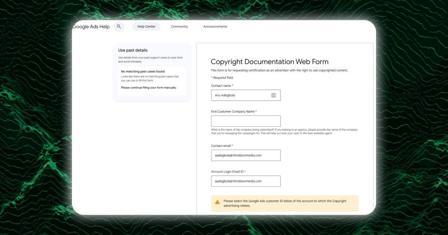The height and width of the screenshot is (235, 448).
Task: Click the Account Login Email ID field
Action: coord(246,181)
